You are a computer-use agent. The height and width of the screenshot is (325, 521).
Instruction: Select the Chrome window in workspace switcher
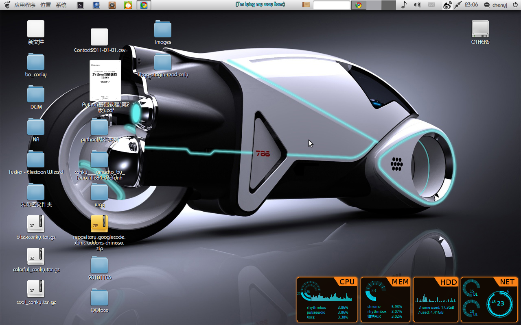point(359,5)
